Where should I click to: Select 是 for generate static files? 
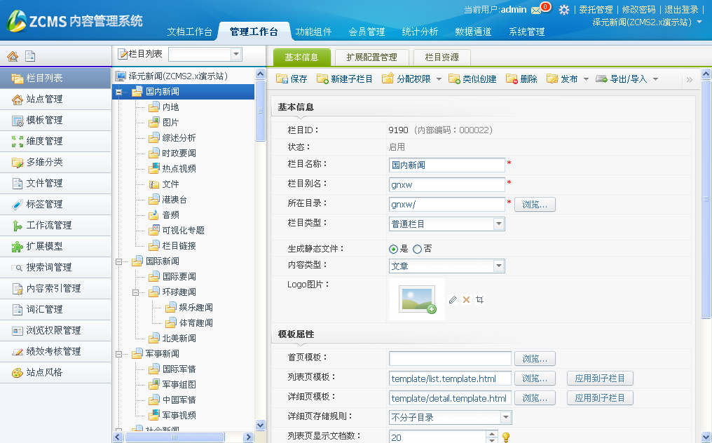click(394, 249)
